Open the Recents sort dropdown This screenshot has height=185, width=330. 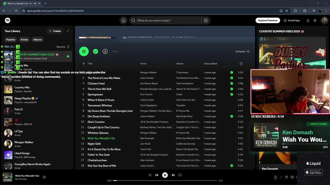pyautogui.click(x=63, y=47)
